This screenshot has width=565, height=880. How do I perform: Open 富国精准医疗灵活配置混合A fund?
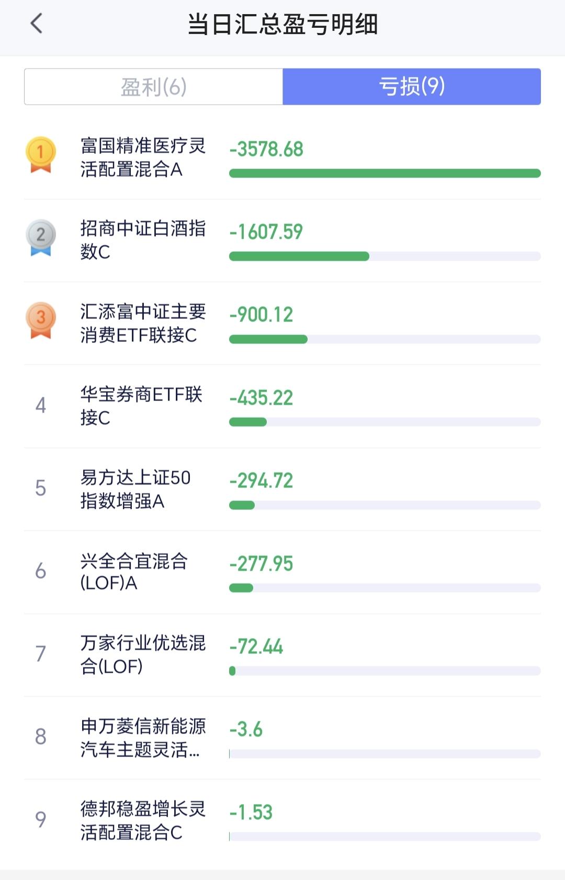[x=143, y=158]
